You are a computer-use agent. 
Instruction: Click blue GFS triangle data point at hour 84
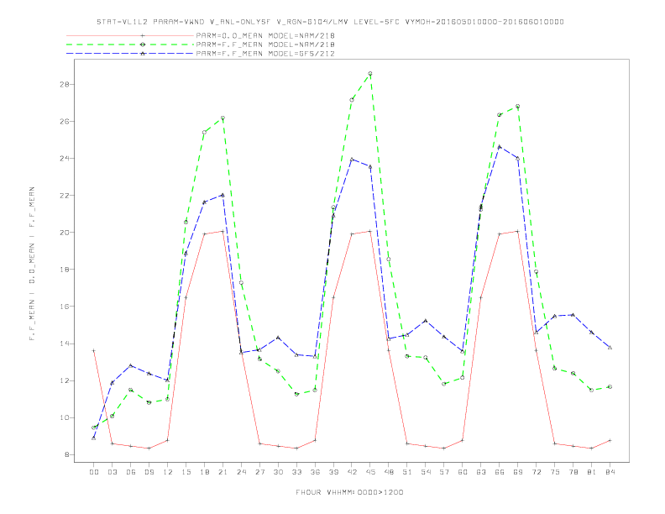[610, 348]
